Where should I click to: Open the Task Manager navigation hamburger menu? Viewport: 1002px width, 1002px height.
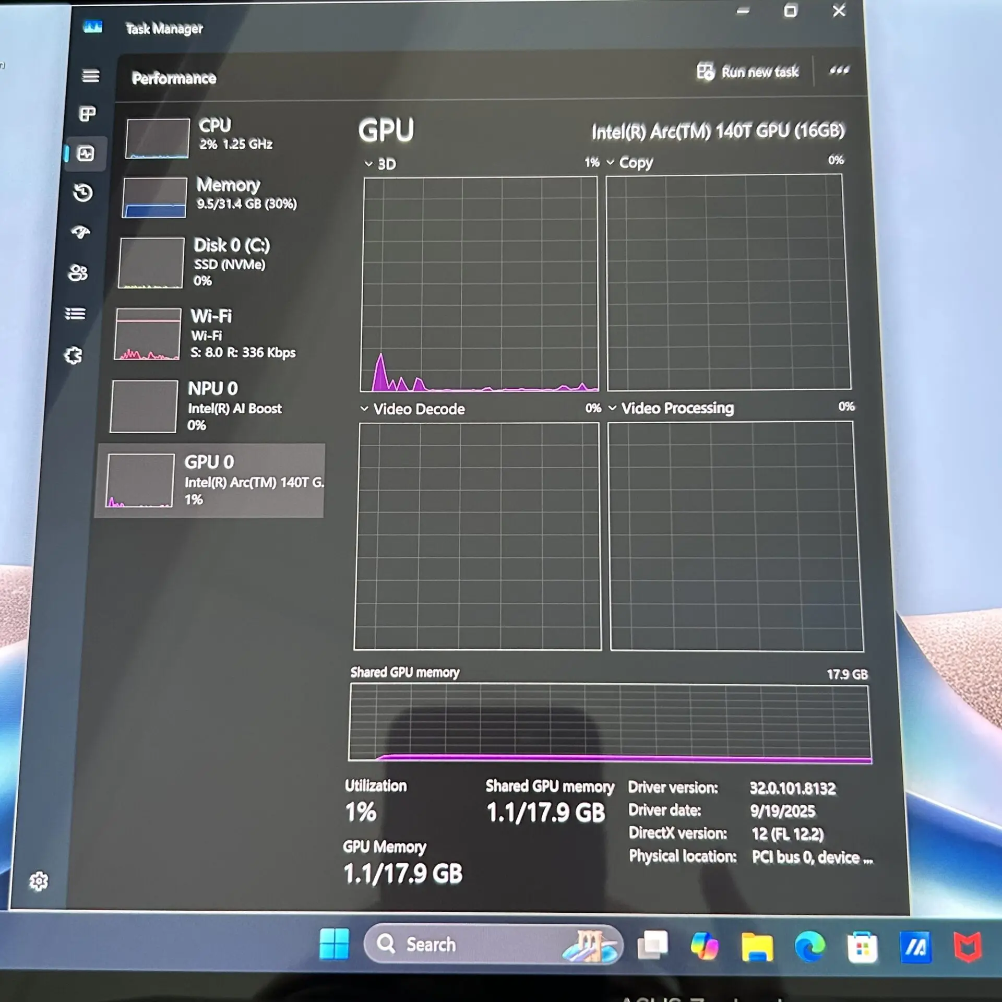(x=91, y=76)
